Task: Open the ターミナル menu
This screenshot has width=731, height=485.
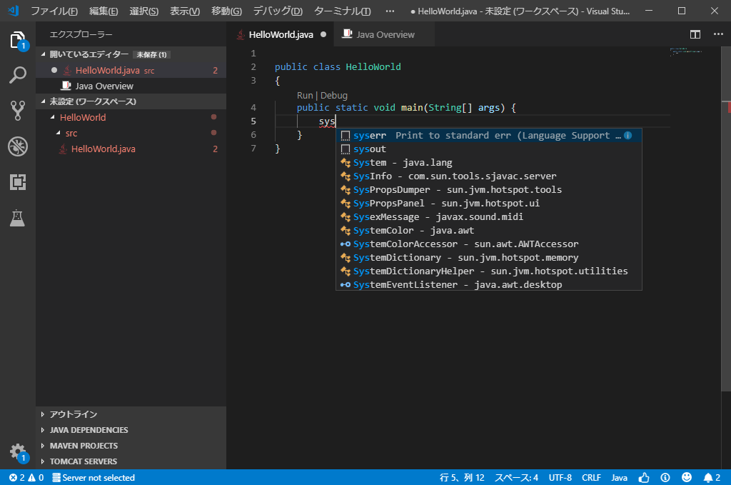Action: pyautogui.click(x=342, y=11)
